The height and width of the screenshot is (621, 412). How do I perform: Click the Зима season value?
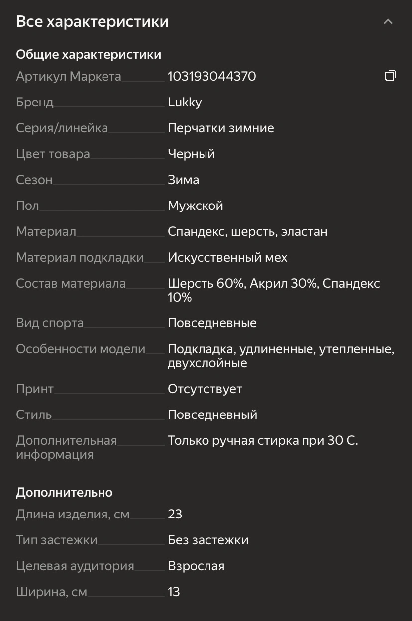tap(183, 180)
